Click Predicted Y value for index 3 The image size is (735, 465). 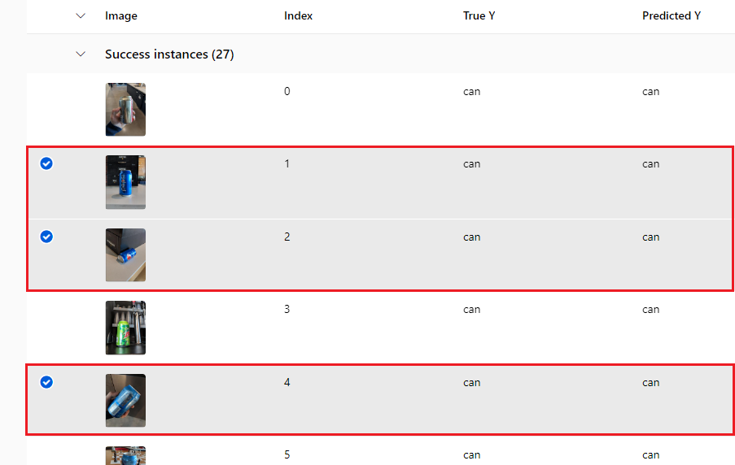(x=650, y=310)
